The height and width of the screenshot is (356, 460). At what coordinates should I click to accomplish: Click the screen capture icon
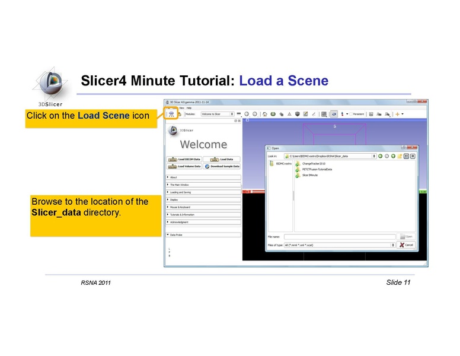(x=371, y=114)
